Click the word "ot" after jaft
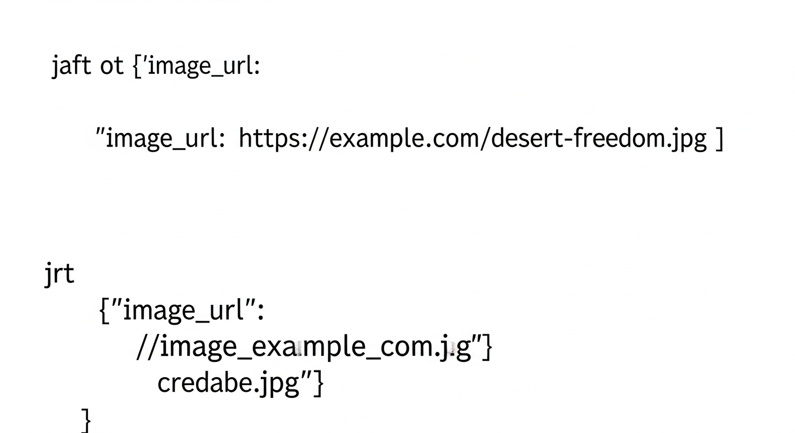The height and width of the screenshot is (433, 795). pos(112,67)
